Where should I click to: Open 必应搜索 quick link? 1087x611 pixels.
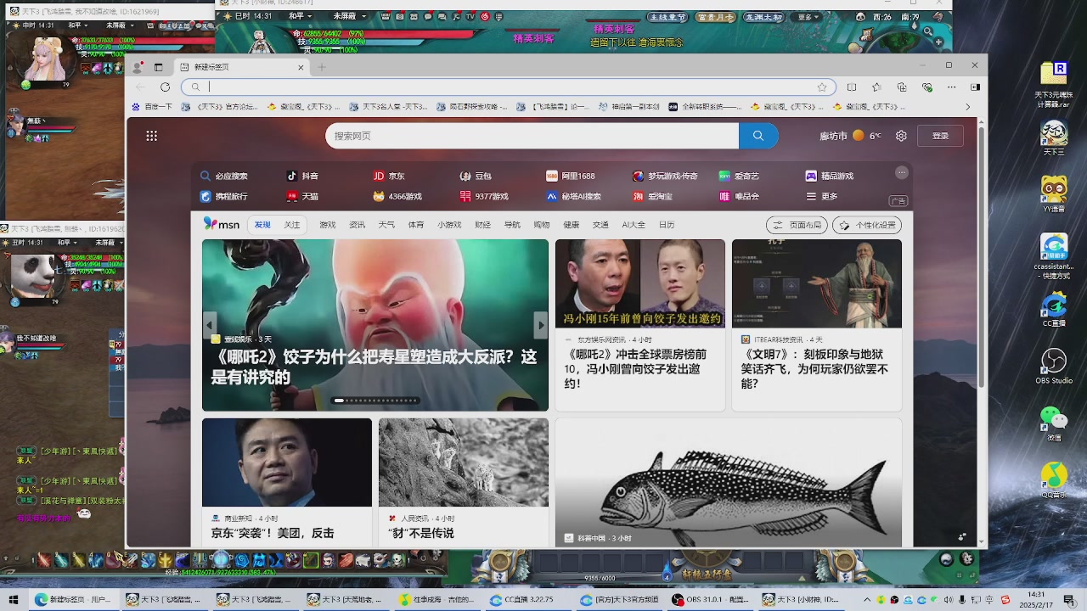coord(224,177)
